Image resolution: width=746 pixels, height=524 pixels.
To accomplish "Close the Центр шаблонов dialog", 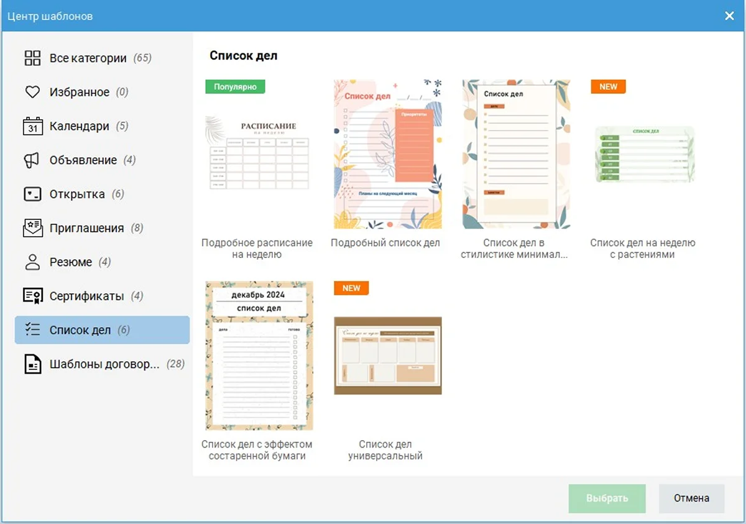I will (x=729, y=16).
